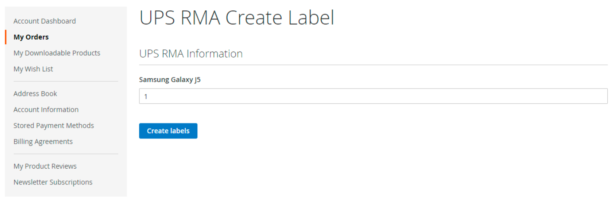This screenshot has width=612, height=203.
Task: Focus the Samsung Galaxy J5 quantity field
Action: point(373,96)
